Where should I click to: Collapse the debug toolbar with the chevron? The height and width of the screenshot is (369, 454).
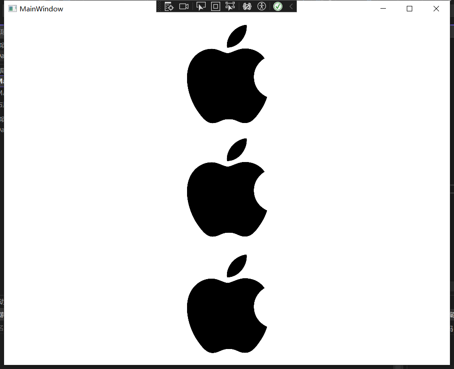pos(291,6)
